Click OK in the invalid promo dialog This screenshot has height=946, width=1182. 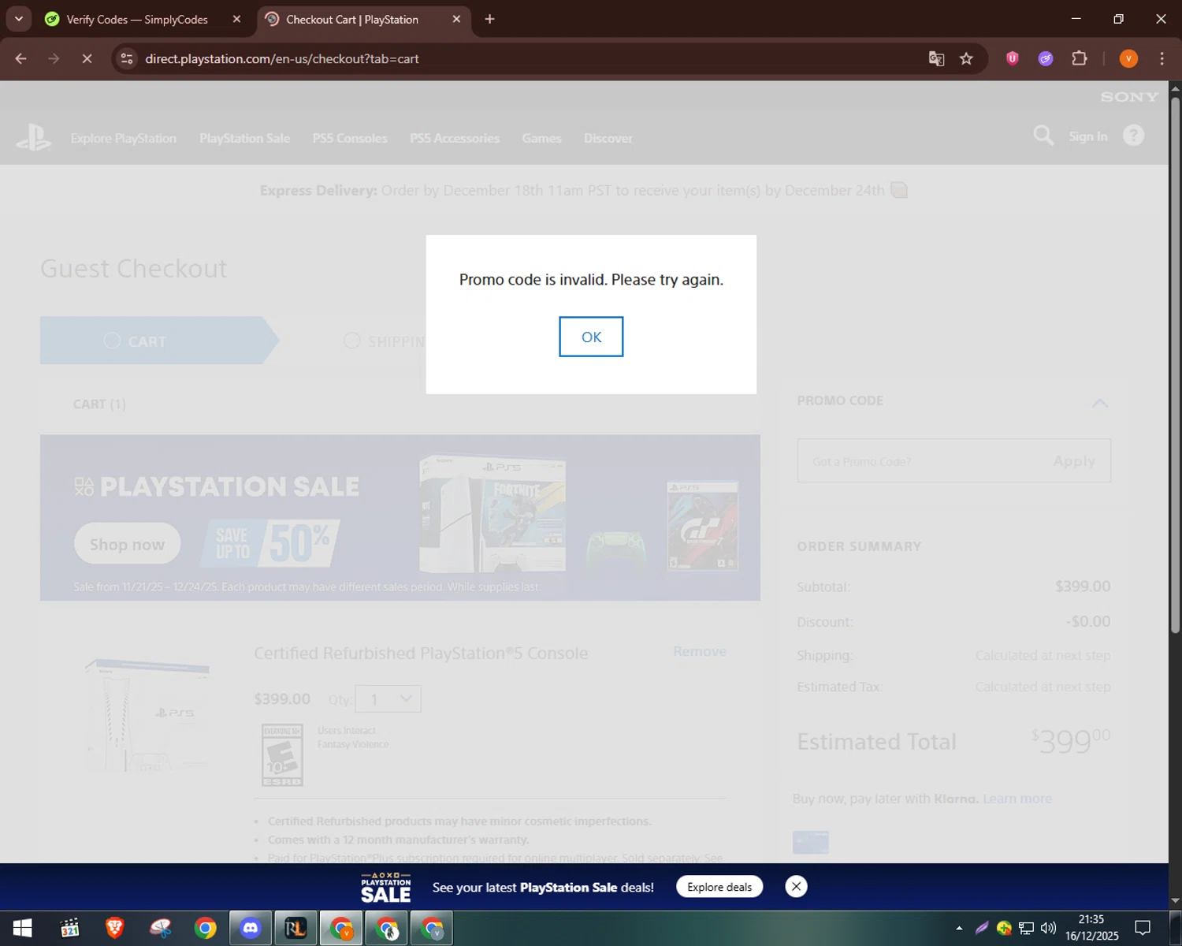pos(591,337)
